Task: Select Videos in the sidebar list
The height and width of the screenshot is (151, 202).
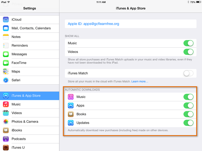Action: [30, 113]
